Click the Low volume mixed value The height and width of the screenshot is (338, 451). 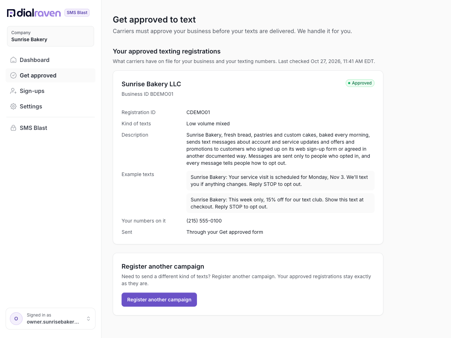click(208, 124)
